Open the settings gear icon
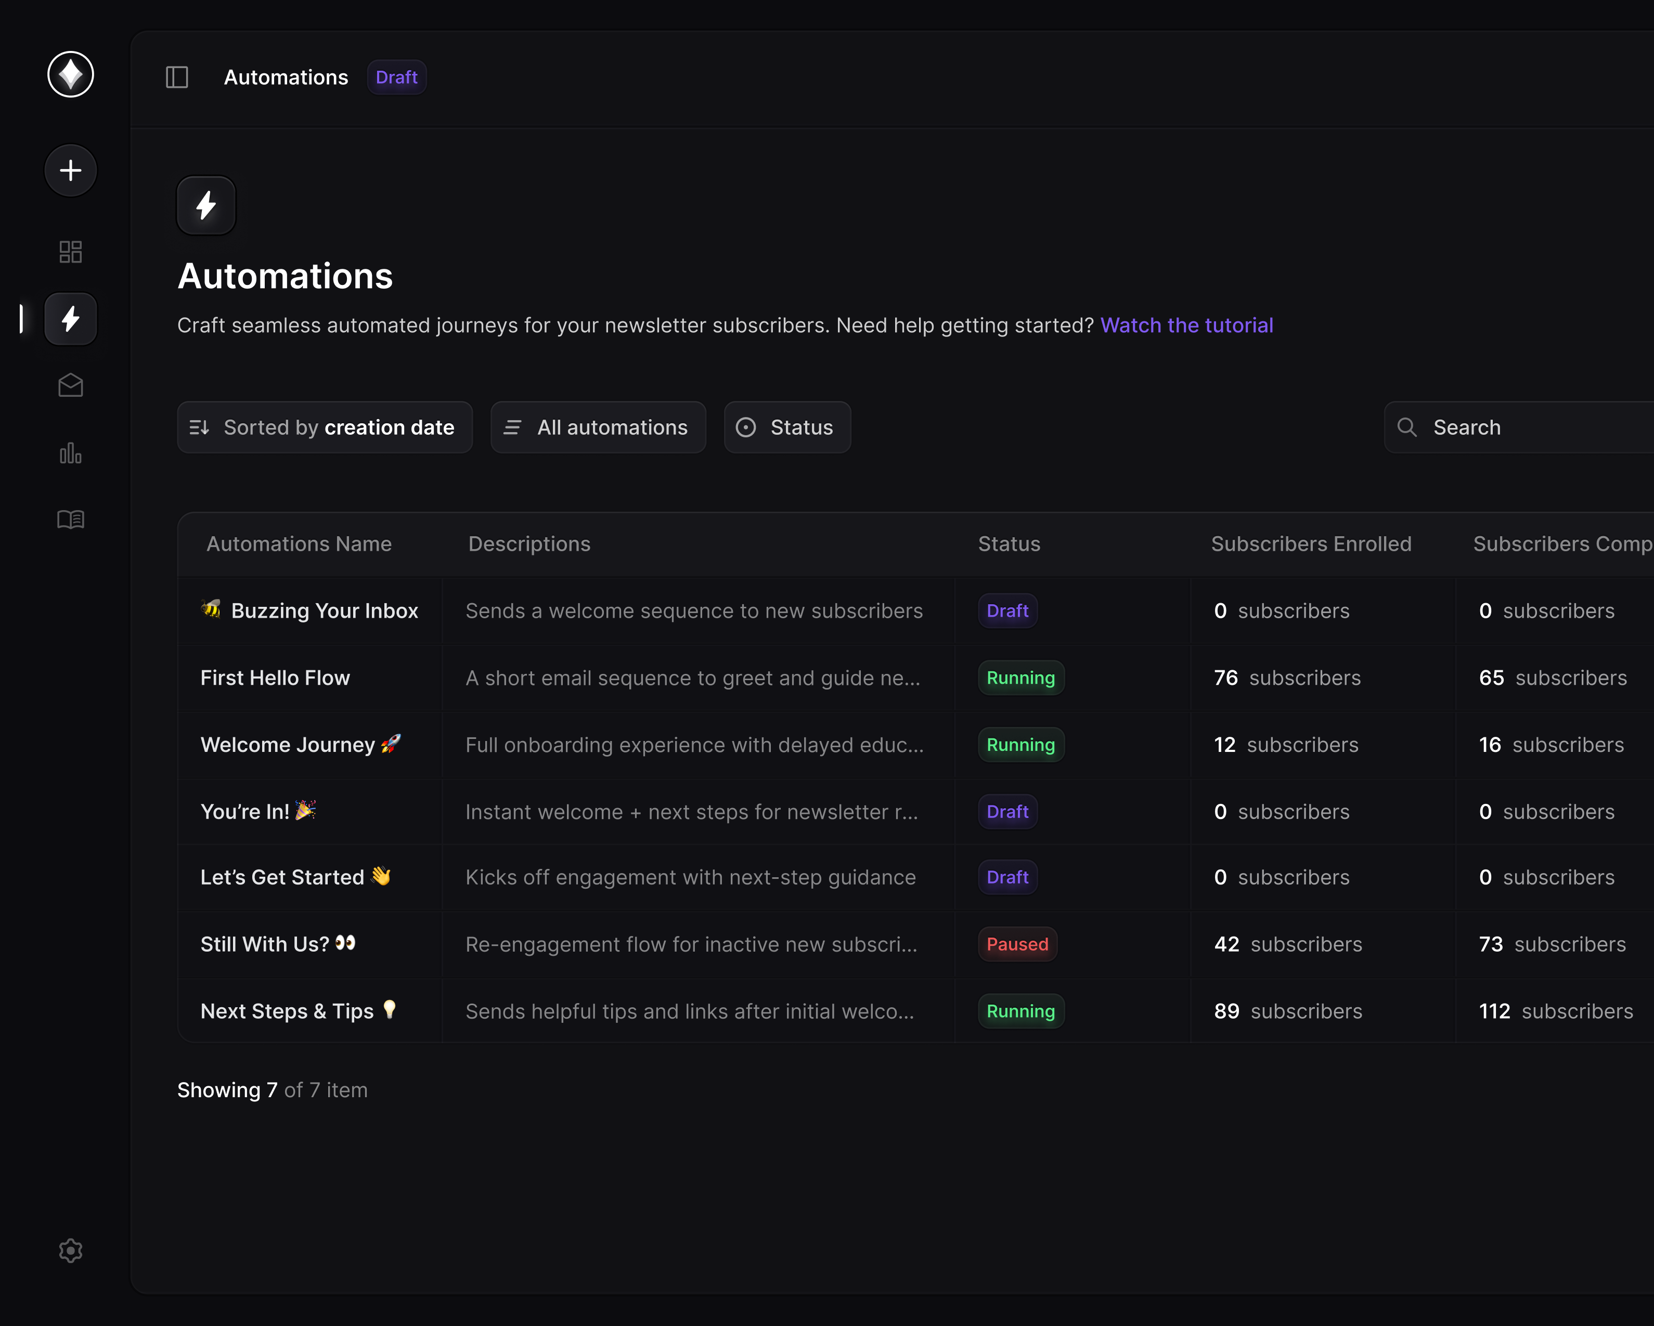 pos(71,1250)
